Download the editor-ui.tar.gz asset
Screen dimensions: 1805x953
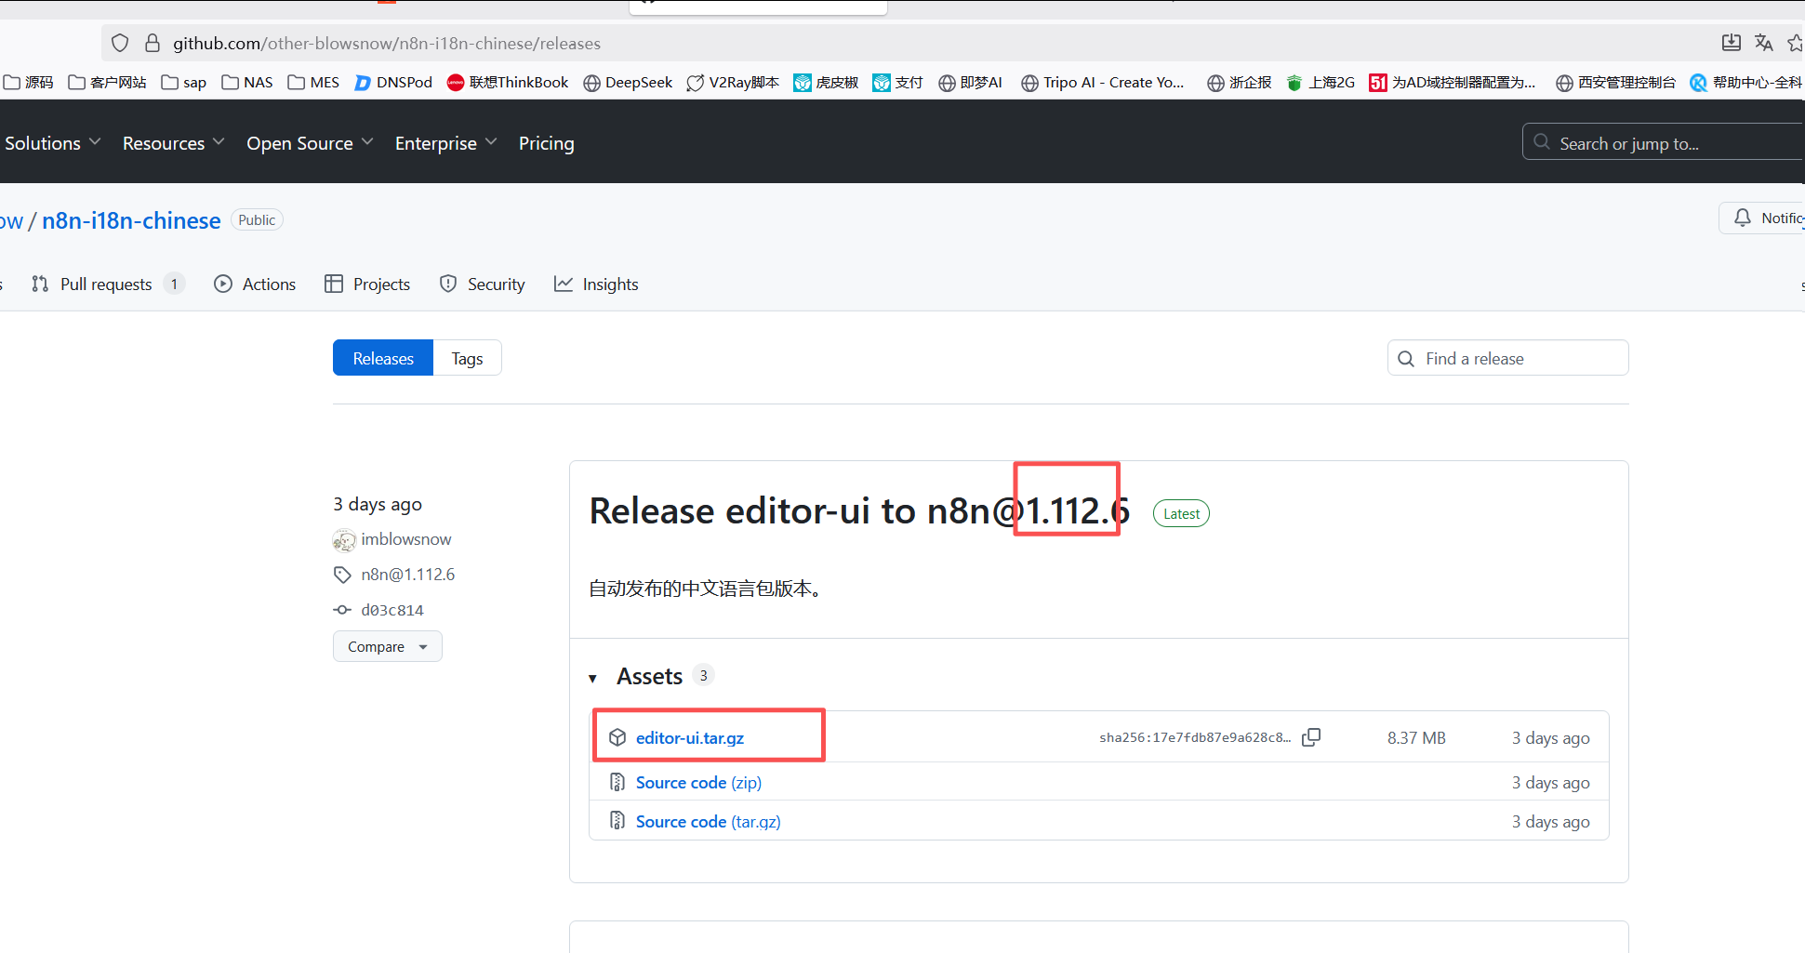coord(689,737)
